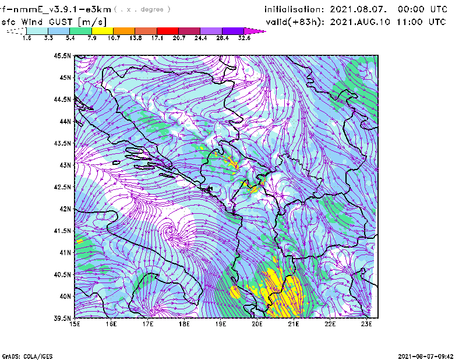466x360 pixels.
Task: Click the 18E longitude label
Action: pyautogui.click(x=184, y=324)
